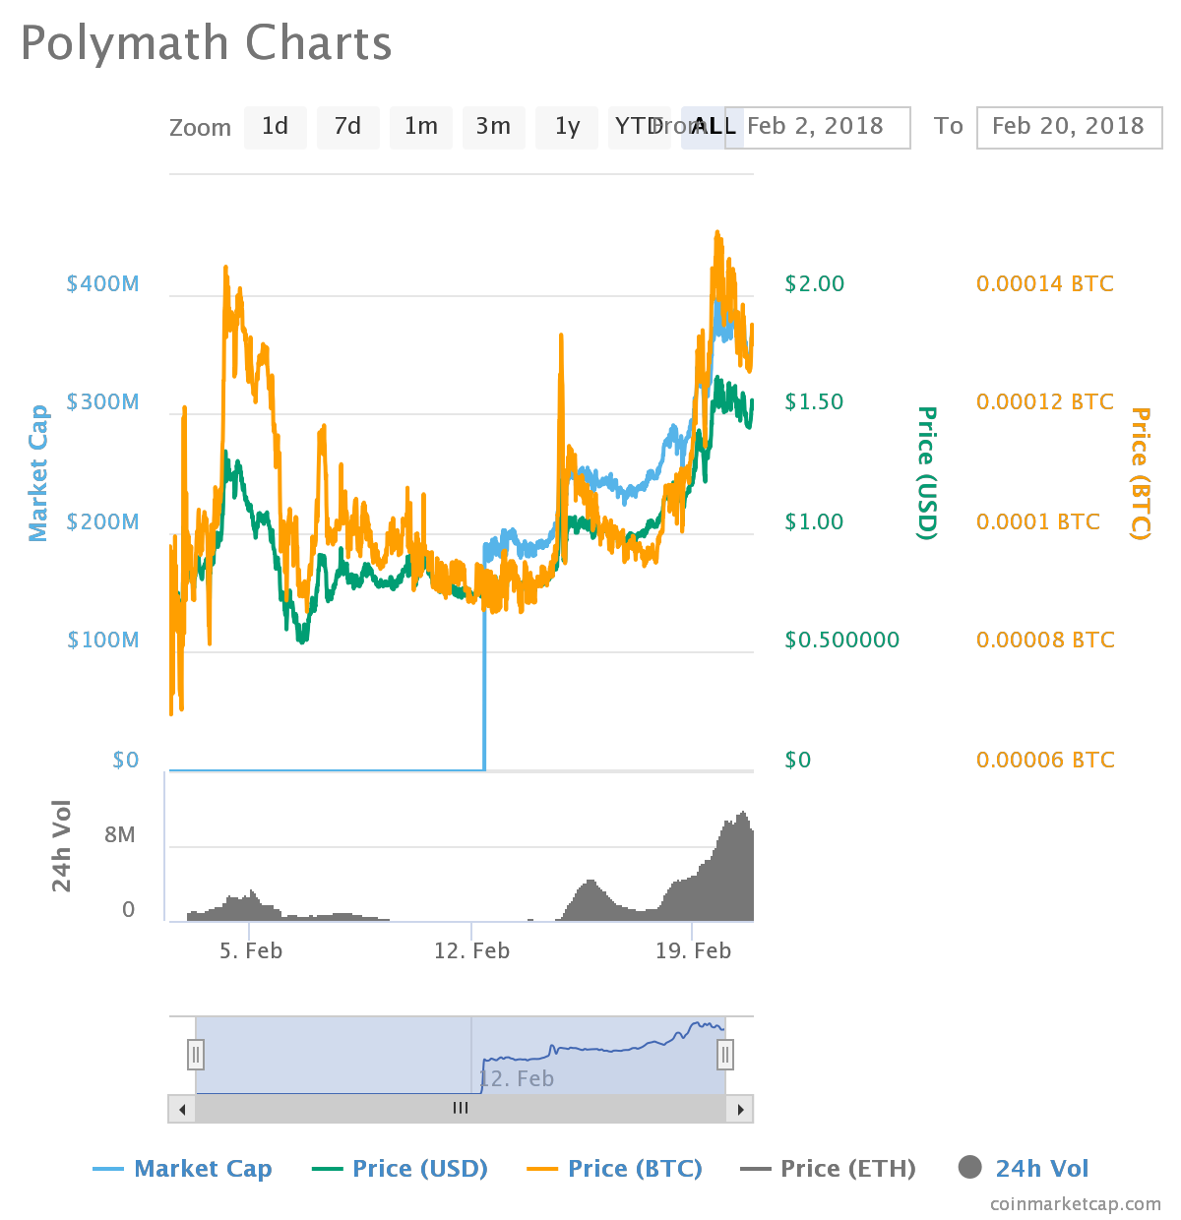The width and height of the screenshot is (1181, 1220).
Task: Click the navigator left range handle
Action: pos(196,1055)
